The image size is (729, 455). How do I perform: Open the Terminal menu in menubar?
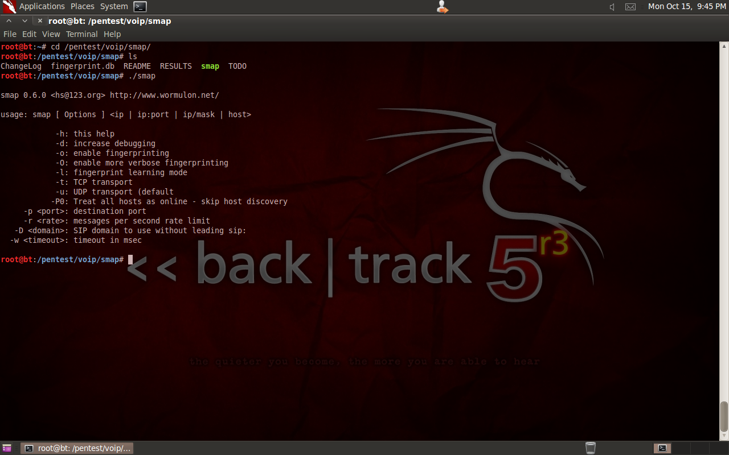tap(82, 34)
